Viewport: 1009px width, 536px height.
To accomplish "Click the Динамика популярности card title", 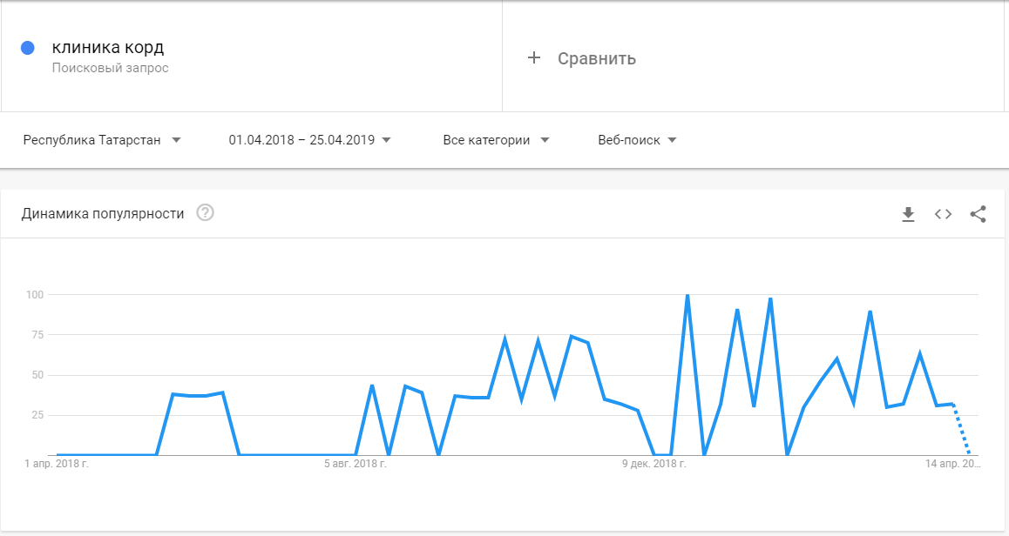I will [103, 214].
